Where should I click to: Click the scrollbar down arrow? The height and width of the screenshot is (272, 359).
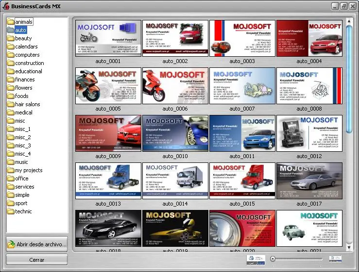349,247
